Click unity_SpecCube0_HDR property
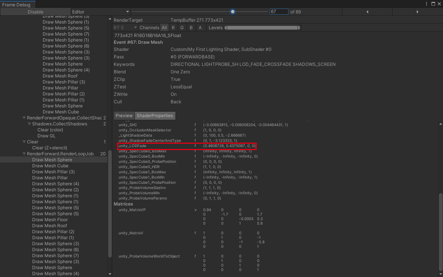This screenshot has height=277, width=443. point(139,167)
